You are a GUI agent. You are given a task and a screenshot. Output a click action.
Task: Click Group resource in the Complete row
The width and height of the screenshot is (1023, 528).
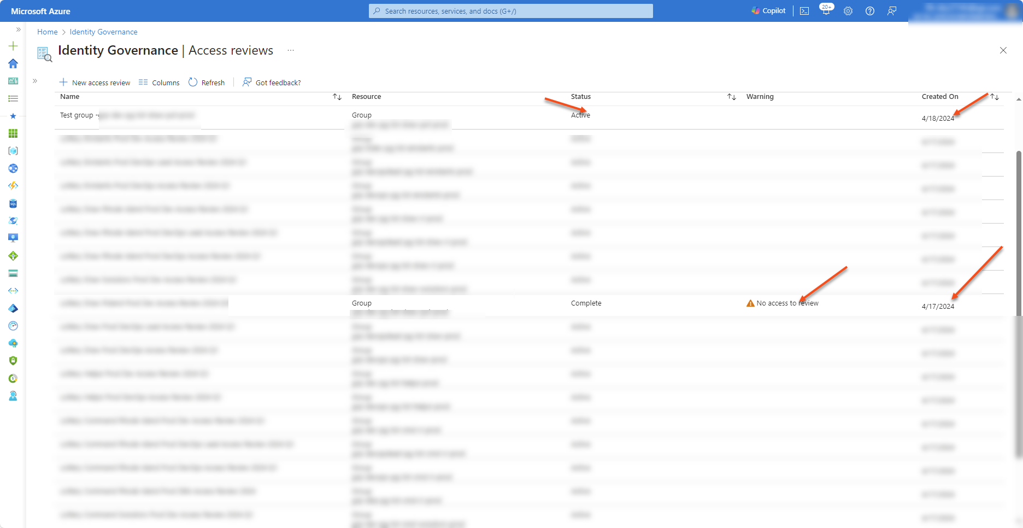tap(362, 303)
